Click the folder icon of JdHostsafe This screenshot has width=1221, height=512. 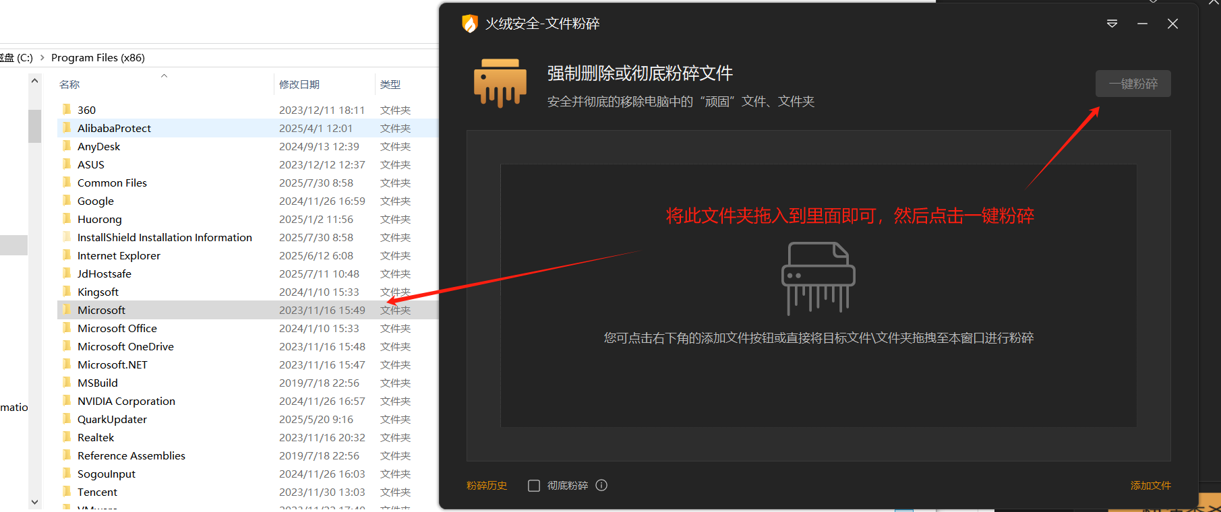(x=67, y=273)
